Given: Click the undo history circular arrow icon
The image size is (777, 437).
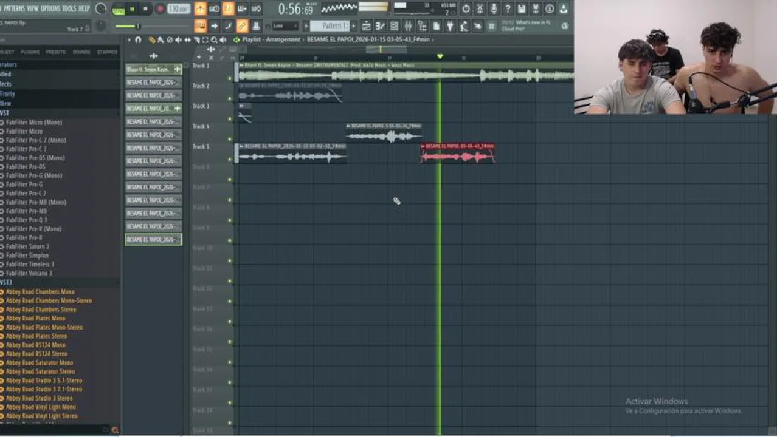Looking at the screenshot, I should click(x=466, y=8).
